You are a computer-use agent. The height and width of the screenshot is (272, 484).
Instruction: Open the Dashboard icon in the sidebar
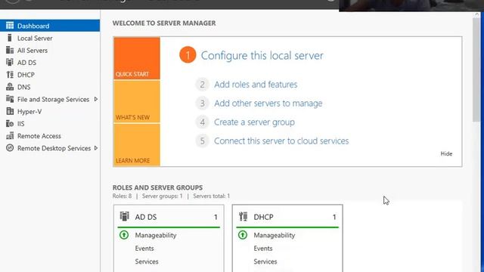[x=10, y=26]
